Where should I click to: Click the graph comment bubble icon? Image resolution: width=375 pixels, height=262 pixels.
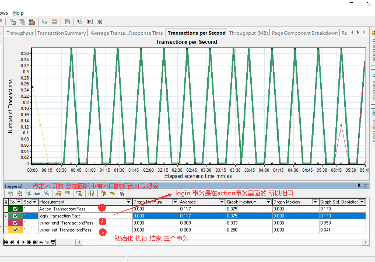[80, 22]
